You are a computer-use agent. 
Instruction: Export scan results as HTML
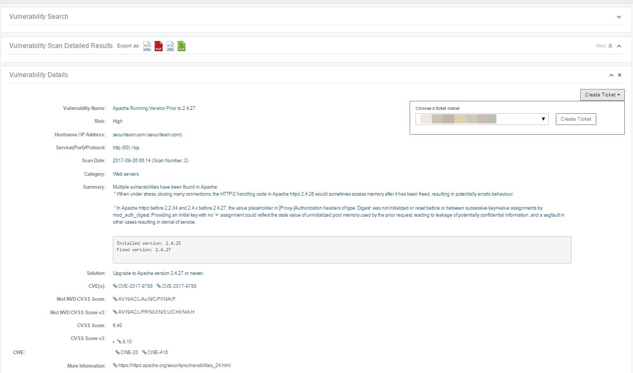point(147,46)
